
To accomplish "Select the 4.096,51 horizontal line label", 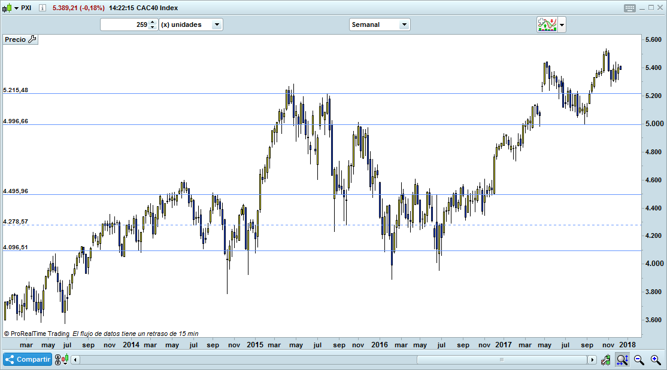I will click(x=16, y=247).
